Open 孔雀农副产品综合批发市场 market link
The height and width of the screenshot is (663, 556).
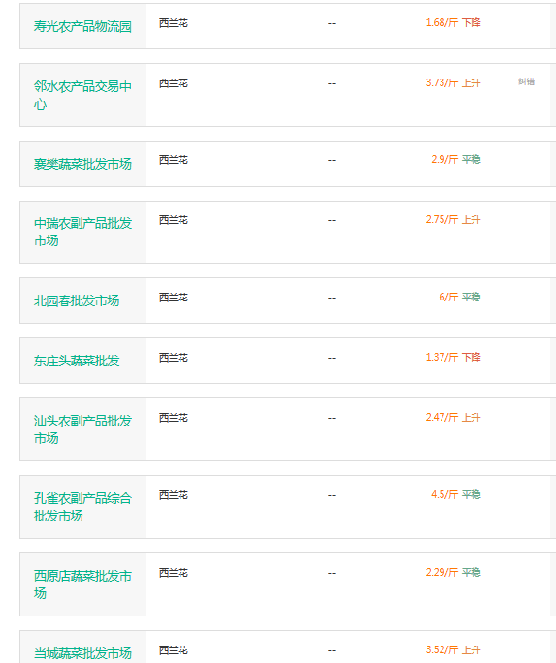[x=82, y=507]
